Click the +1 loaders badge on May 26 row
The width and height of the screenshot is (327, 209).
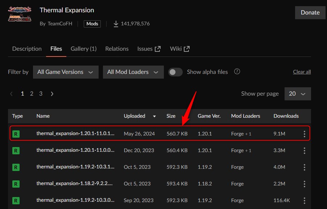[x=248, y=134]
